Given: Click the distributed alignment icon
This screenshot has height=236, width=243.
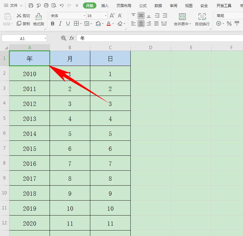Looking at the screenshot, I should tap(164, 24).
